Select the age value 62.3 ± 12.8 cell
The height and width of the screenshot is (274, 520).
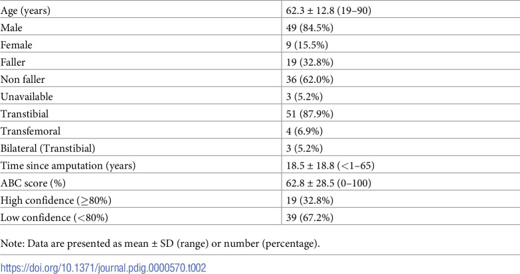tap(332, 11)
